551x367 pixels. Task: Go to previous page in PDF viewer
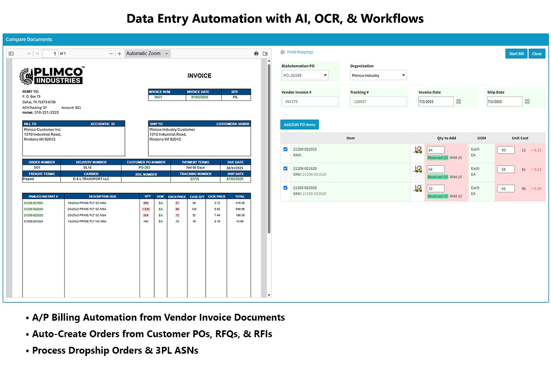(29, 54)
